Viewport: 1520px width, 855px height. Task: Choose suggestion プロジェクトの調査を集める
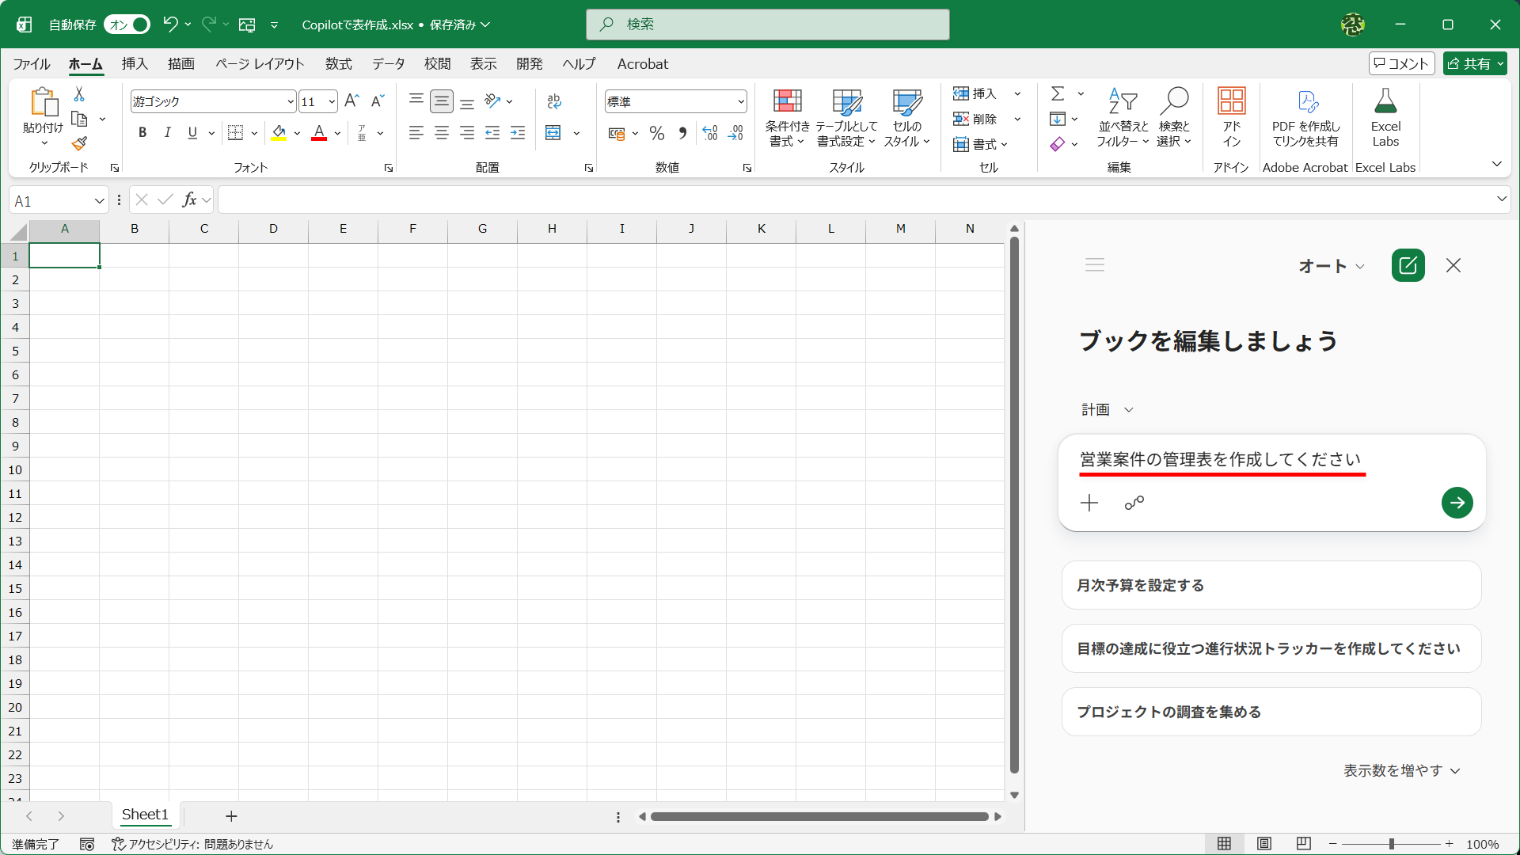[1271, 712]
